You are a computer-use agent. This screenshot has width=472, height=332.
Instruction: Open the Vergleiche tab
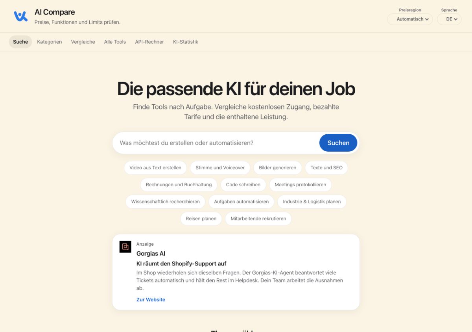tap(83, 42)
